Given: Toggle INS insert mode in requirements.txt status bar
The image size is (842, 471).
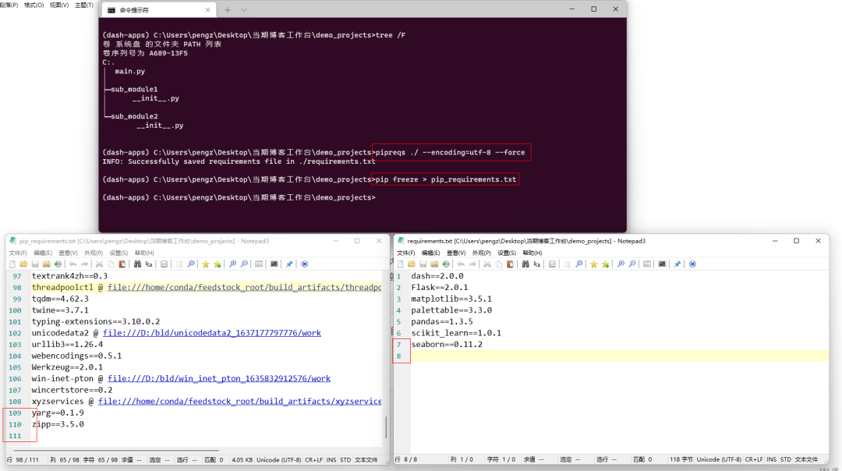Looking at the screenshot, I should coord(772,460).
